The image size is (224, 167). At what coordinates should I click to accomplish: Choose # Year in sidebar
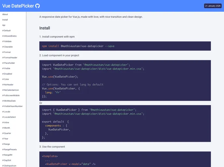(x=5, y=139)
